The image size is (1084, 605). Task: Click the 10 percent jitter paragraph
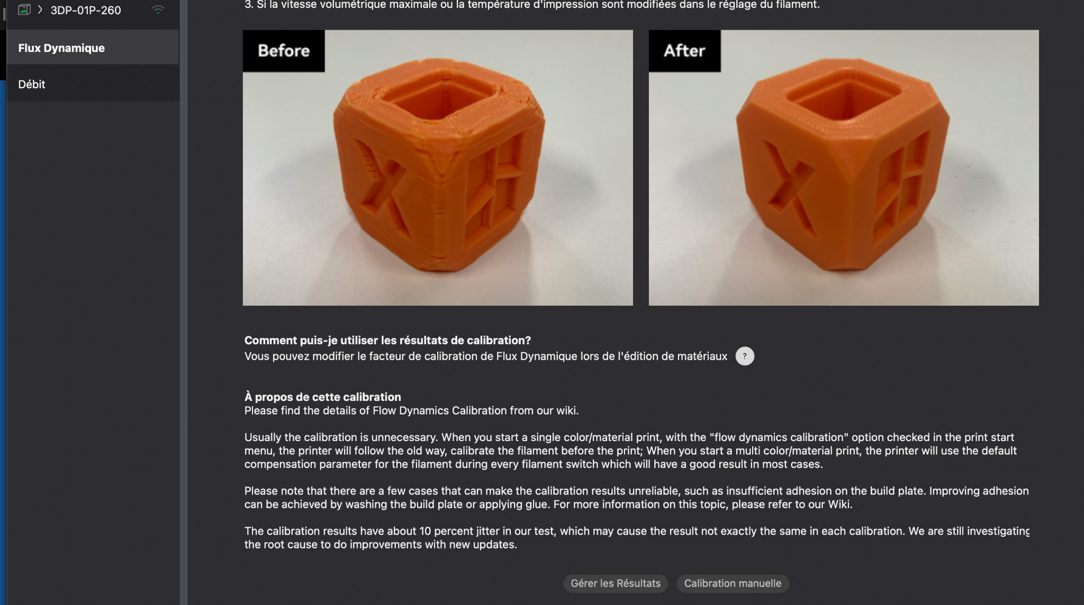click(x=637, y=538)
